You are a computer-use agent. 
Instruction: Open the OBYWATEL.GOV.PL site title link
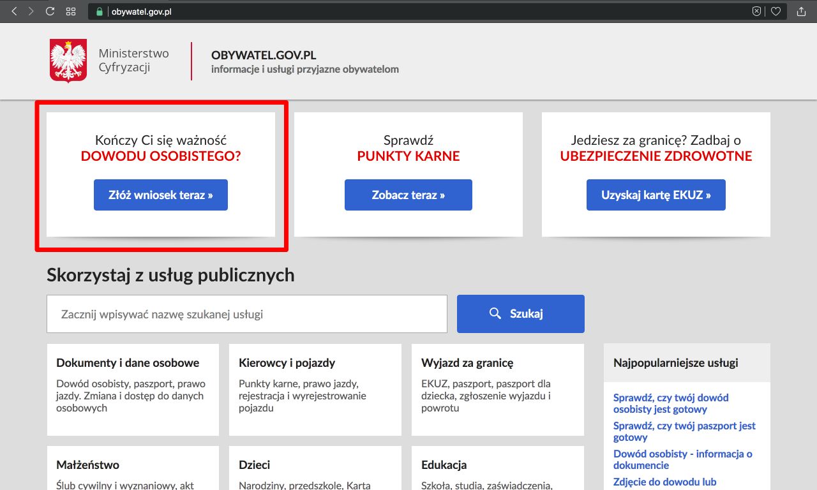click(264, 56)
